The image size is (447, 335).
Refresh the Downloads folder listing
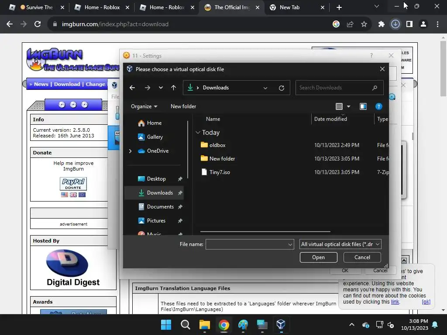pos(282,88)
